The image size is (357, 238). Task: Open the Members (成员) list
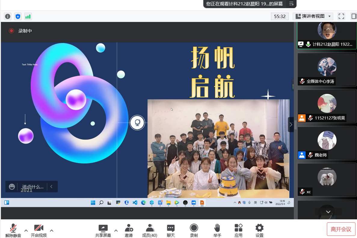(149, 230)
